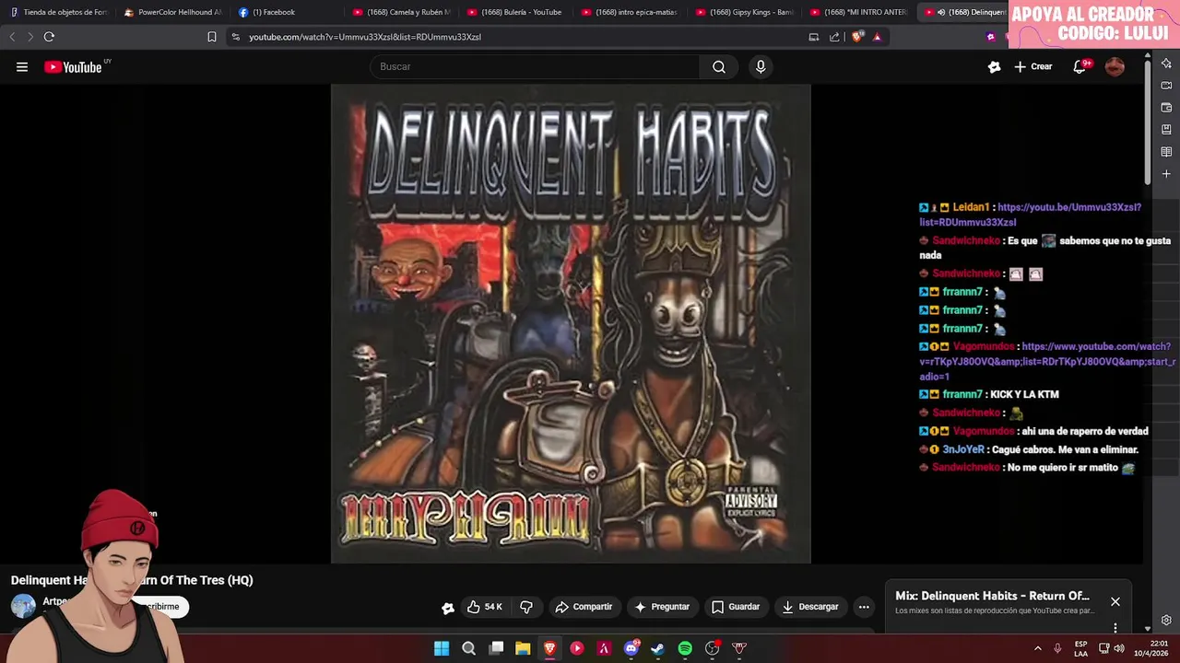Switch to intro epica-matias tab
Screen dimensions: 1180x663
point(629,12)
